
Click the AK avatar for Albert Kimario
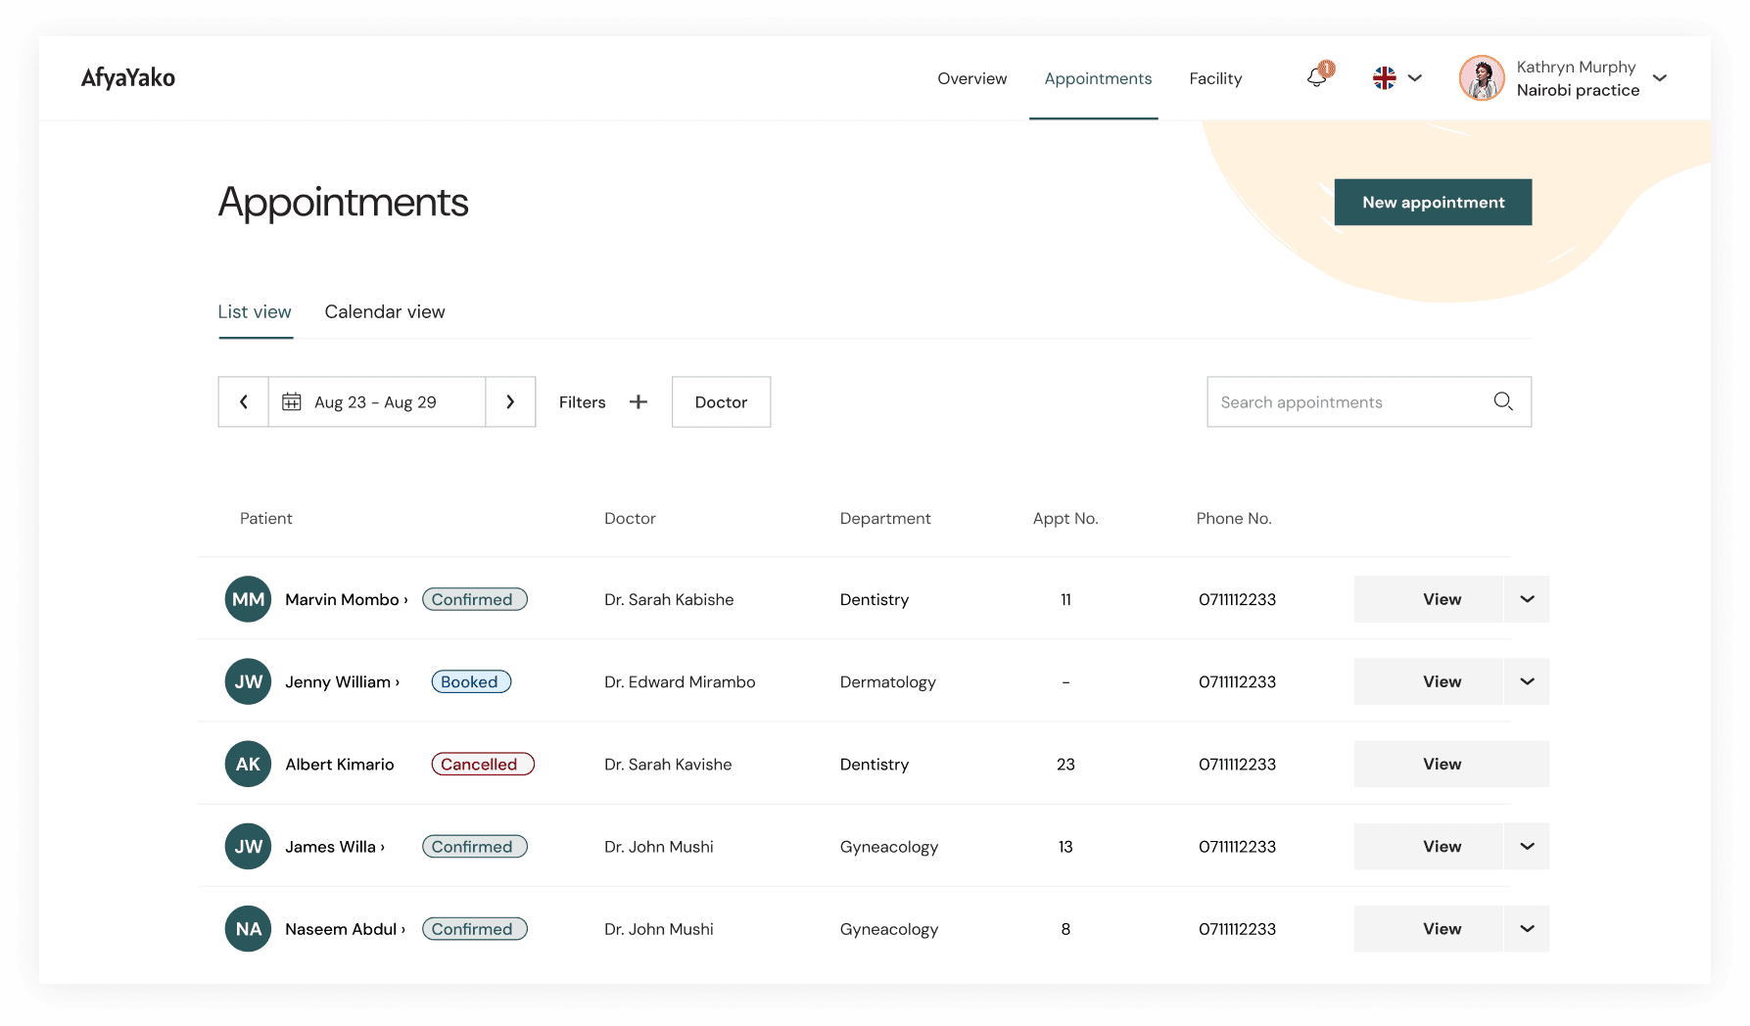[x=248, y=764]
